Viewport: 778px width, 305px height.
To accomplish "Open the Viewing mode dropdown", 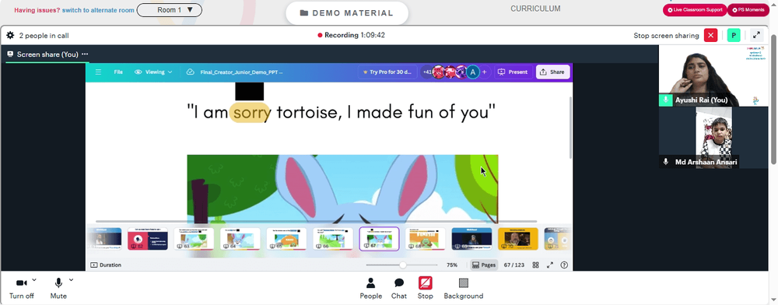I will pyautogui.click(x=153, y=72).
